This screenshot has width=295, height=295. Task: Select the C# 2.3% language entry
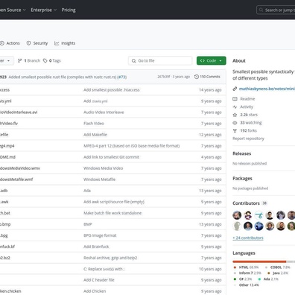(x=243, y=279)
